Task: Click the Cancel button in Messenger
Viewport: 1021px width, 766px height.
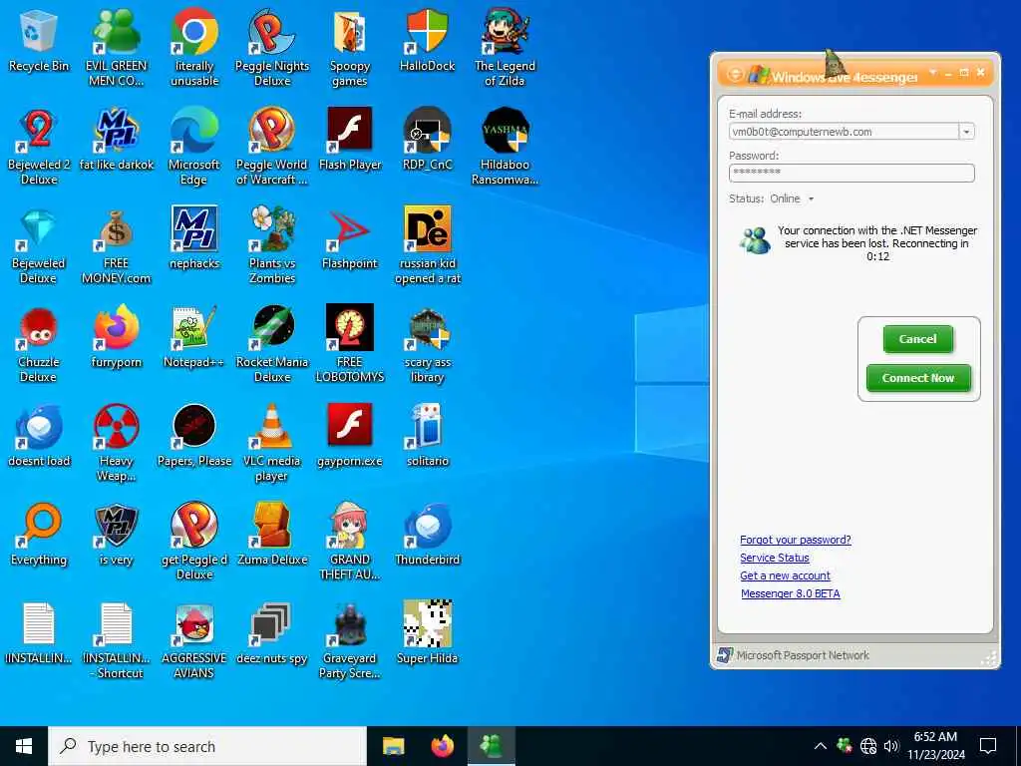Action: [x=917, y=339]
